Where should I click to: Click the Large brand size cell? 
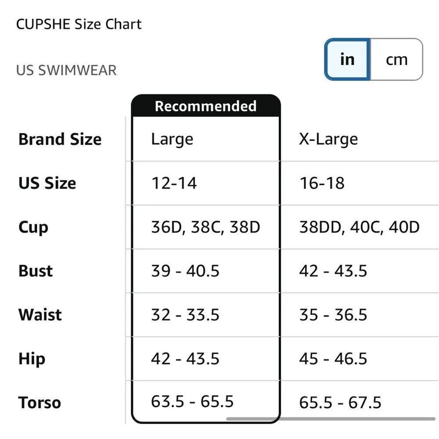coord(172,139)
